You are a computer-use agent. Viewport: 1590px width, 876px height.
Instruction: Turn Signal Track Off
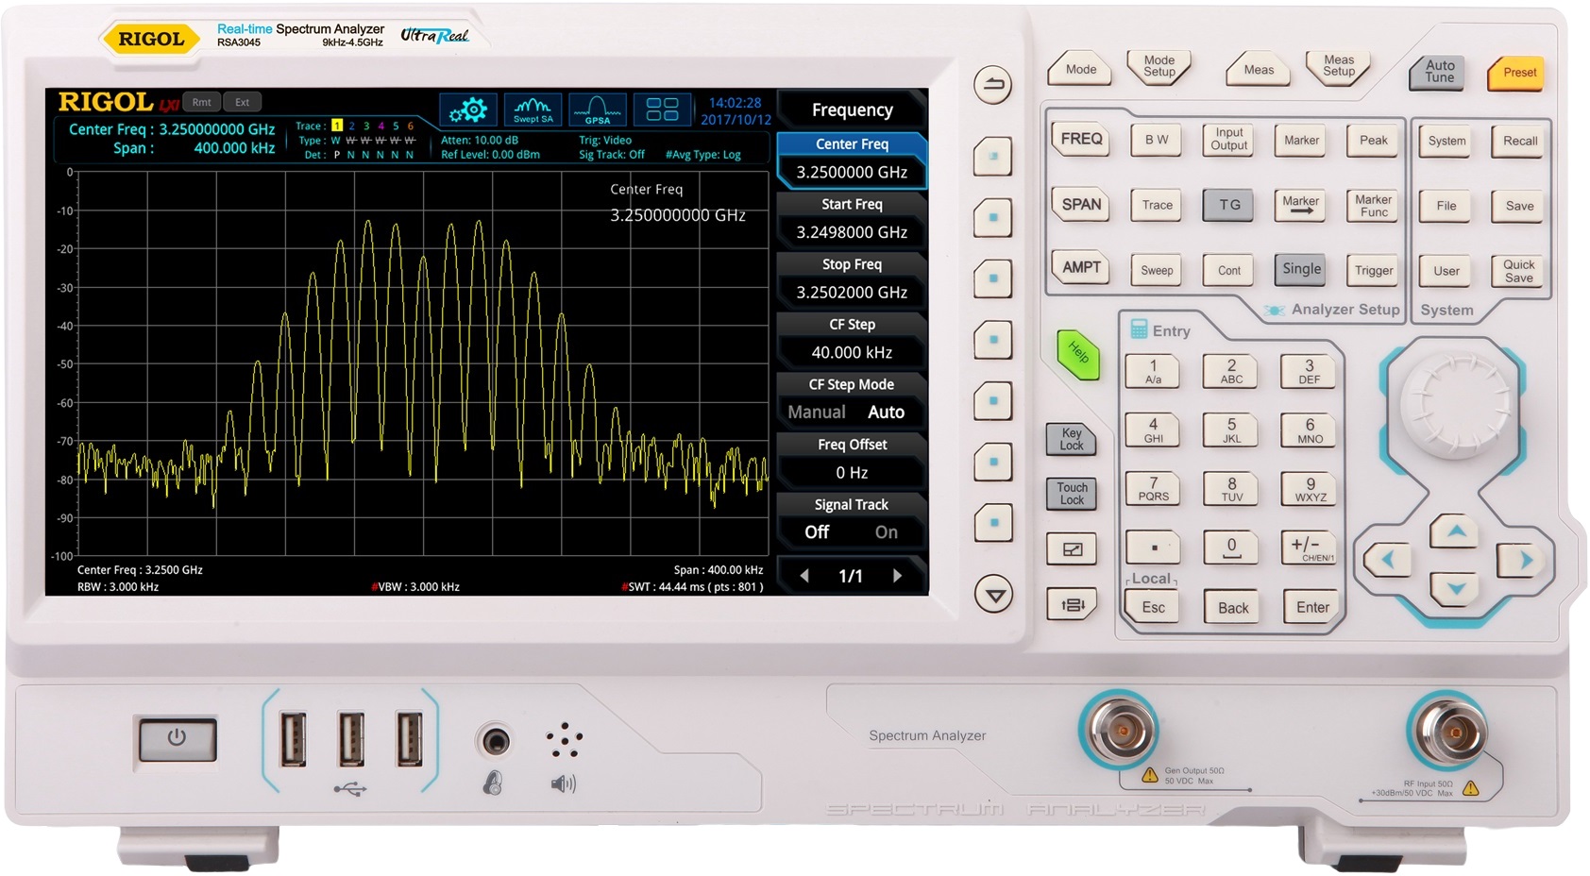pos(817,532)
